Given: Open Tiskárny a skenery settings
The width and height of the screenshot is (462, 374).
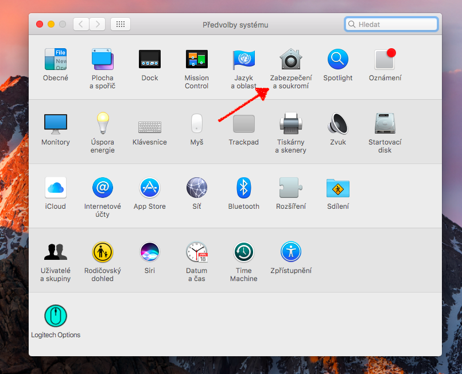Looking at the screenshot, I should tap(290, 124).
